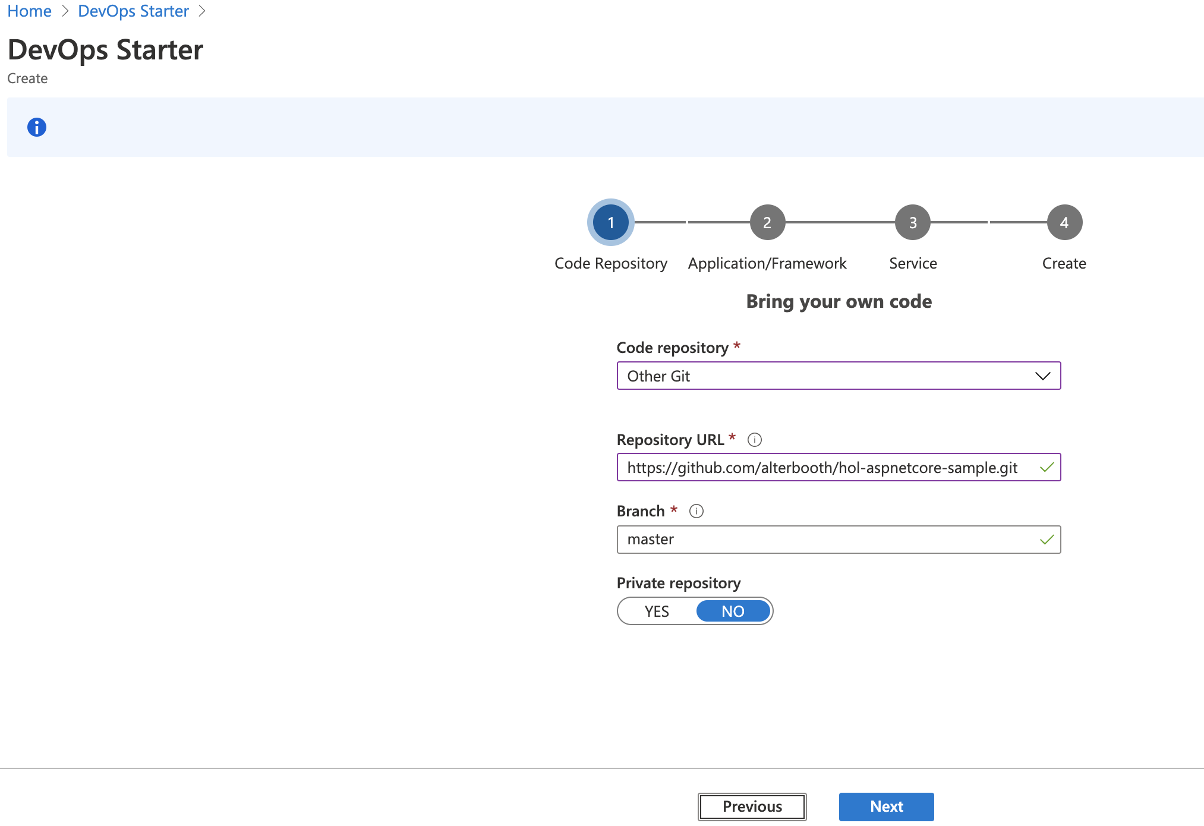Go to Home breadcrumb

pos(29,11)
